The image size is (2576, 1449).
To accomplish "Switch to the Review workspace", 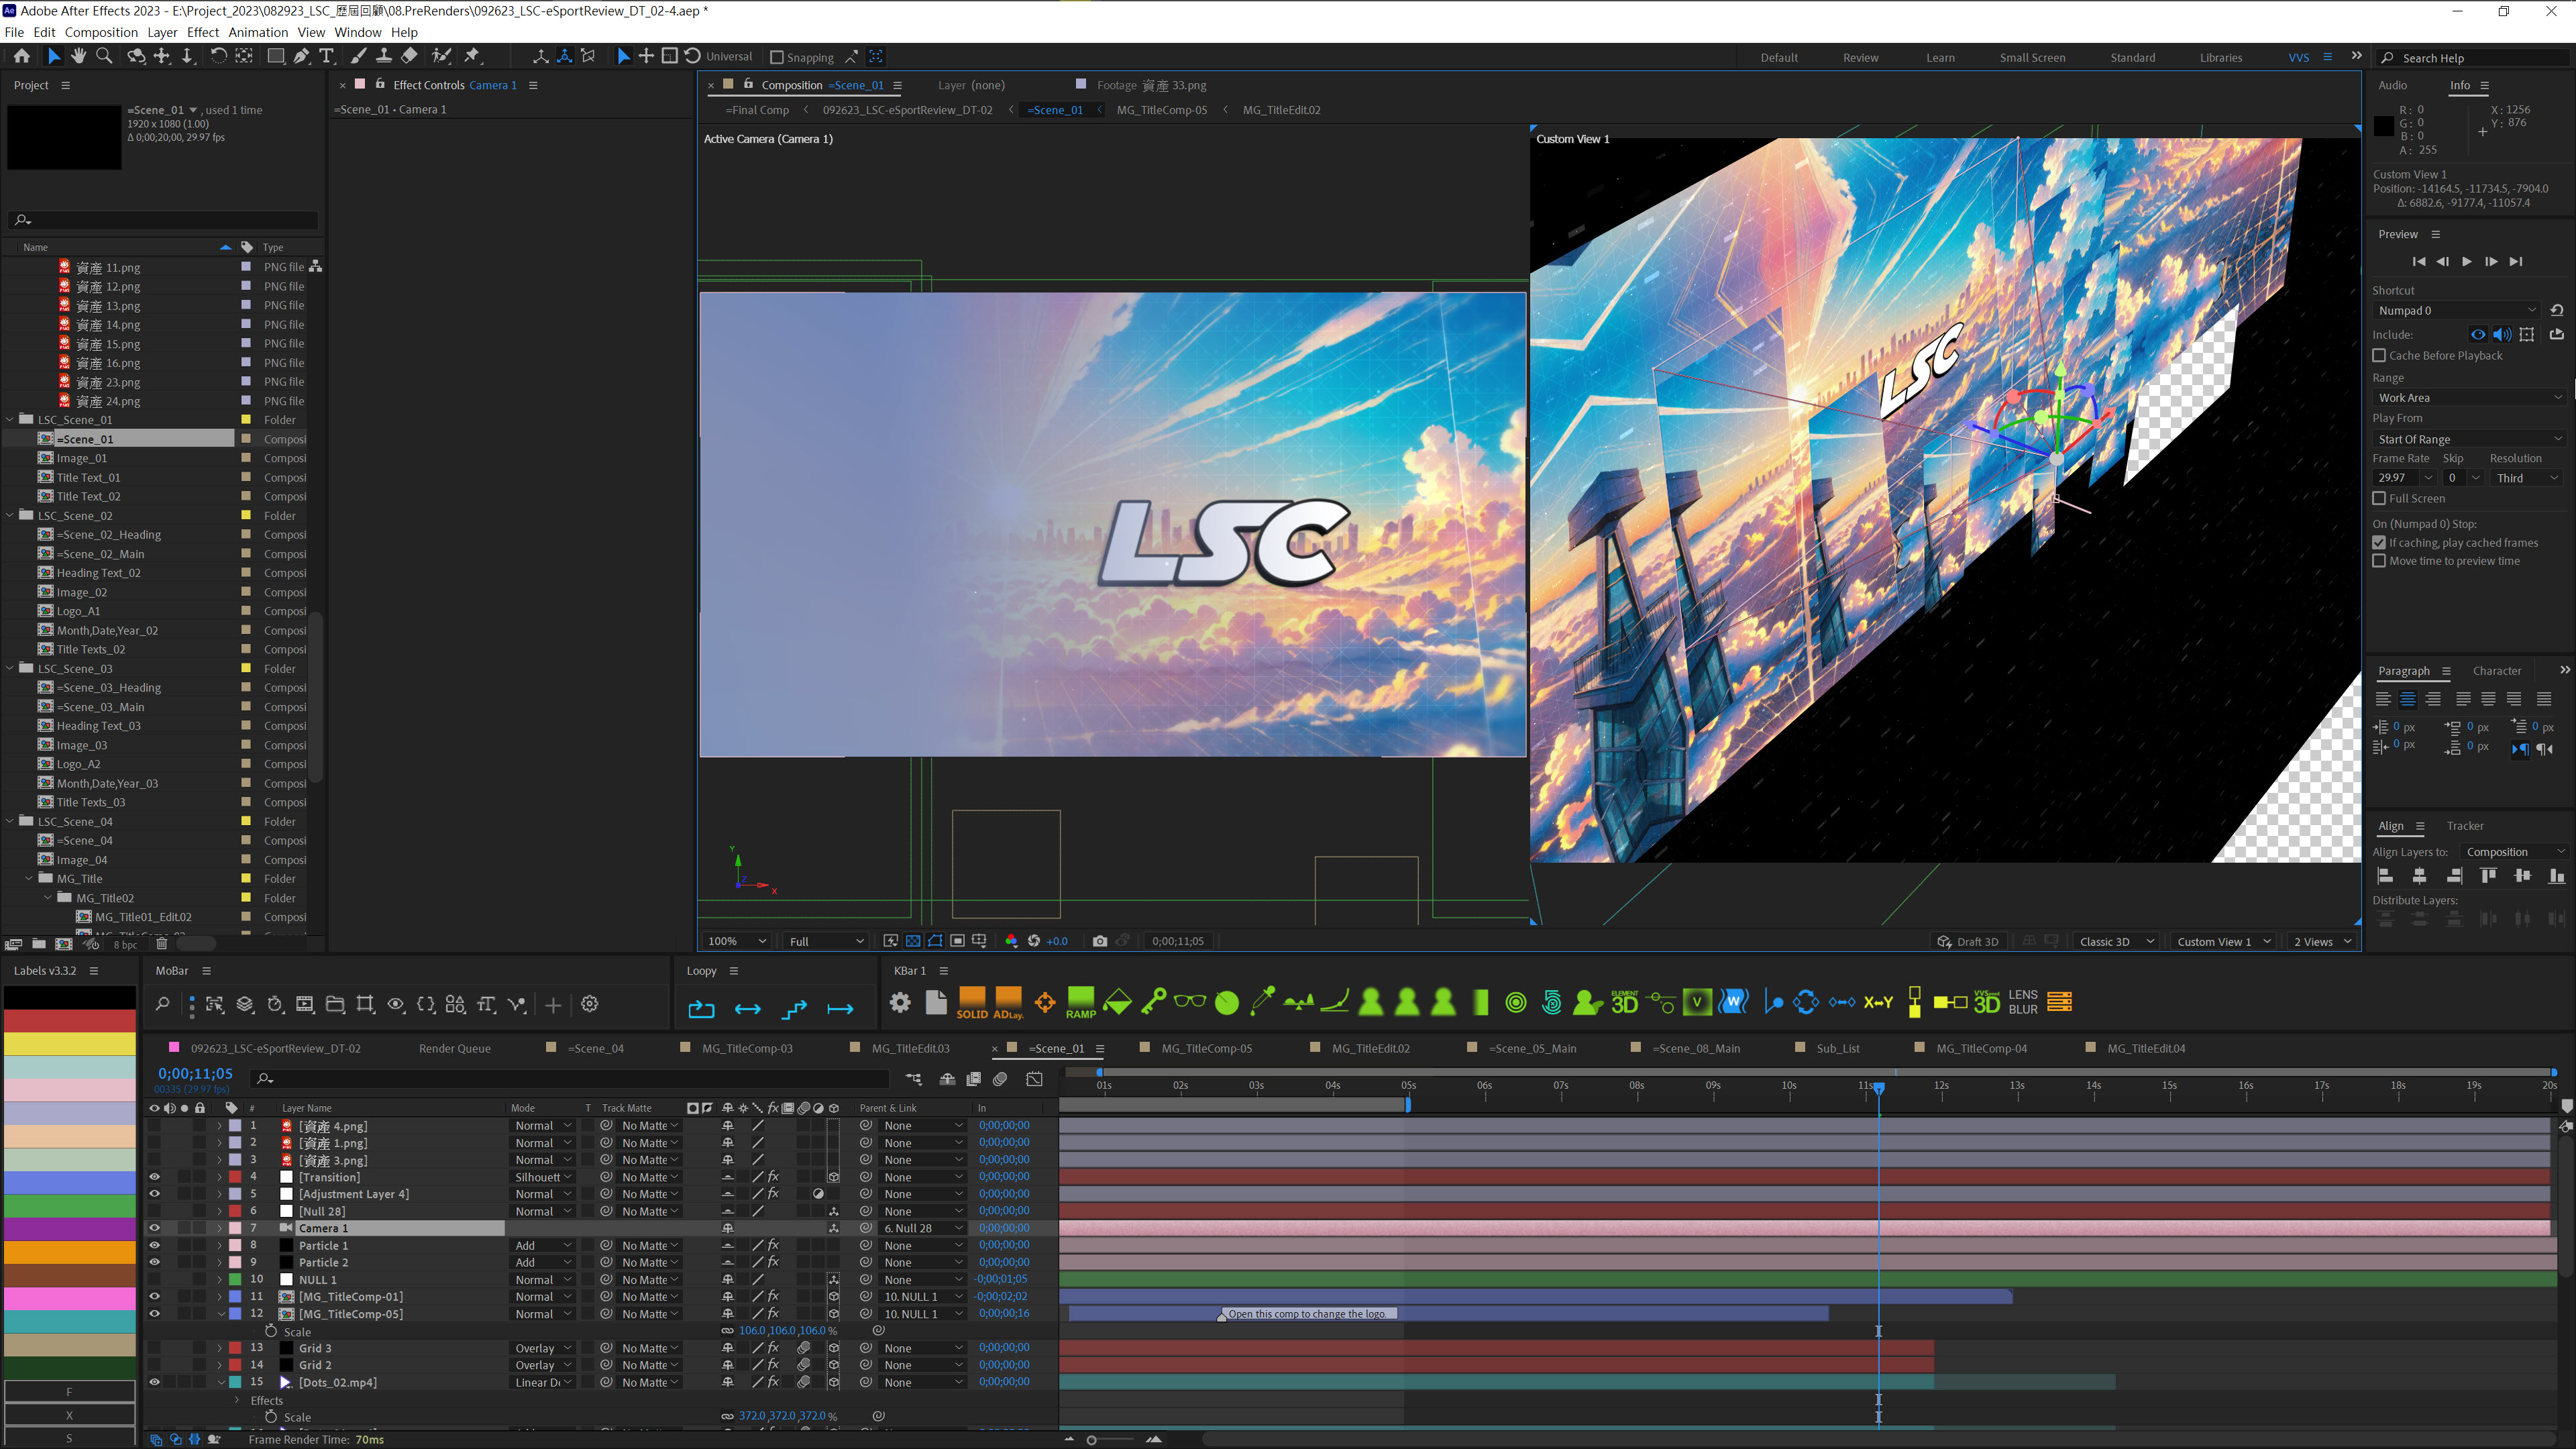I will pos(1860,58).
